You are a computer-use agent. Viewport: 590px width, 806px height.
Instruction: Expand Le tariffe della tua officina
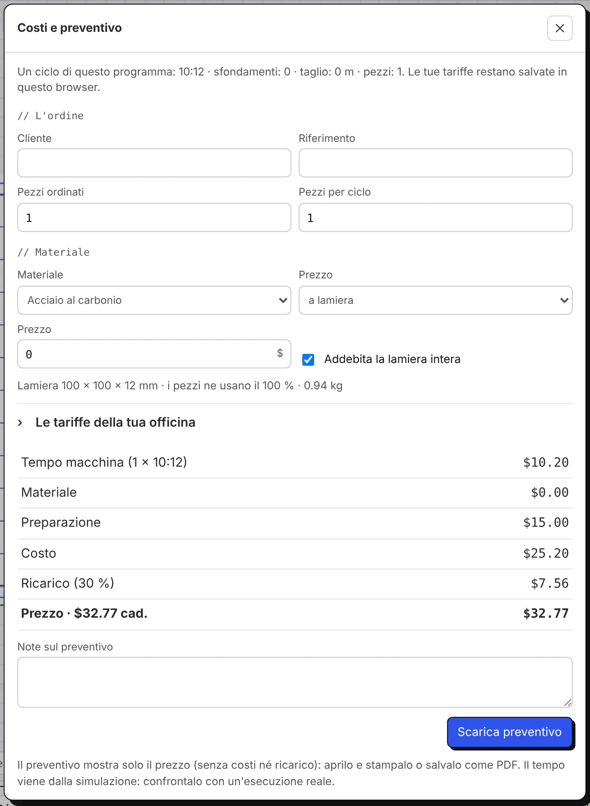tap(107, 423)
